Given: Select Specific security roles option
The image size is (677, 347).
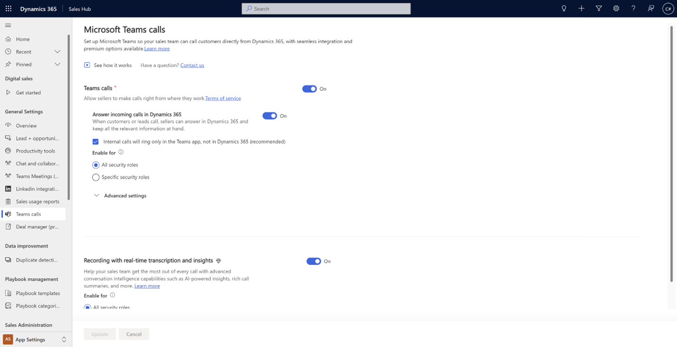Looking at the screenshot, I should point(96,177).
